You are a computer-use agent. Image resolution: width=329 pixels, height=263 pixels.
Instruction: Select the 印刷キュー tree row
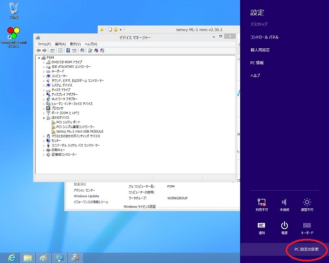(55, 150)
